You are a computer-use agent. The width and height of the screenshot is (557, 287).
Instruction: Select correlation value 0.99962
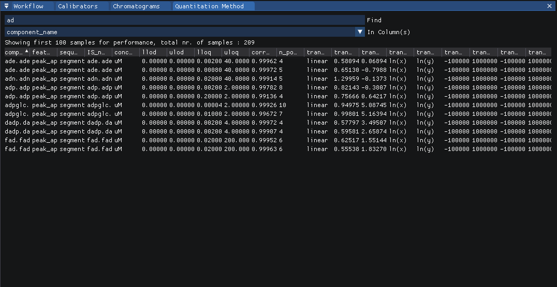pyautogui.click(x=264, y=61)
